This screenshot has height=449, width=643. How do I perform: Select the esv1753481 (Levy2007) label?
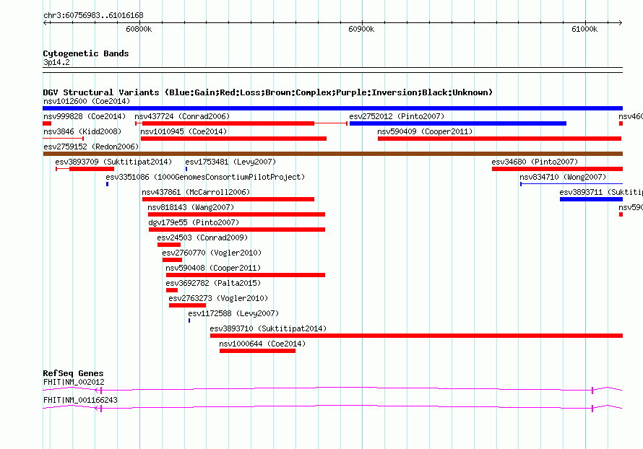click(230, 162)
